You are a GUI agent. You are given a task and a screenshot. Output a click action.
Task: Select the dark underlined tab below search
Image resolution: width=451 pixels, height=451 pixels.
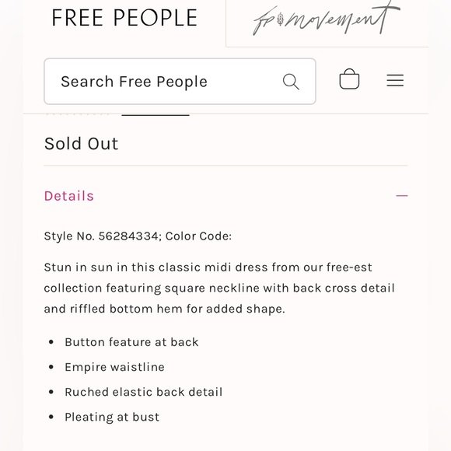tap(156, 115)
